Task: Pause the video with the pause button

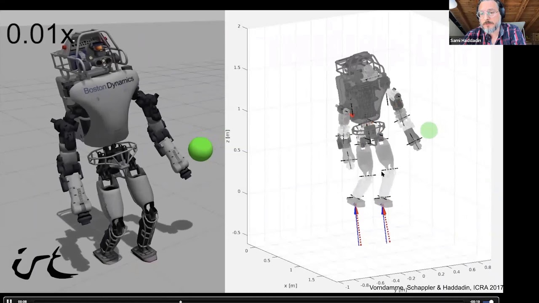Action: point(9,301)
